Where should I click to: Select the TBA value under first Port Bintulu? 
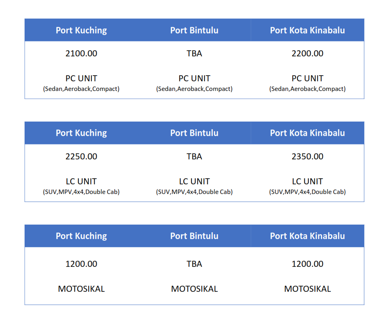click(x=194, y=54)
